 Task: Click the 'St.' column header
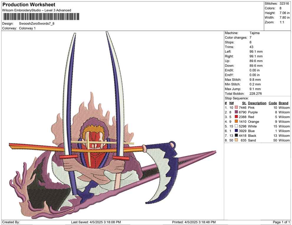(x=244, y=103)
